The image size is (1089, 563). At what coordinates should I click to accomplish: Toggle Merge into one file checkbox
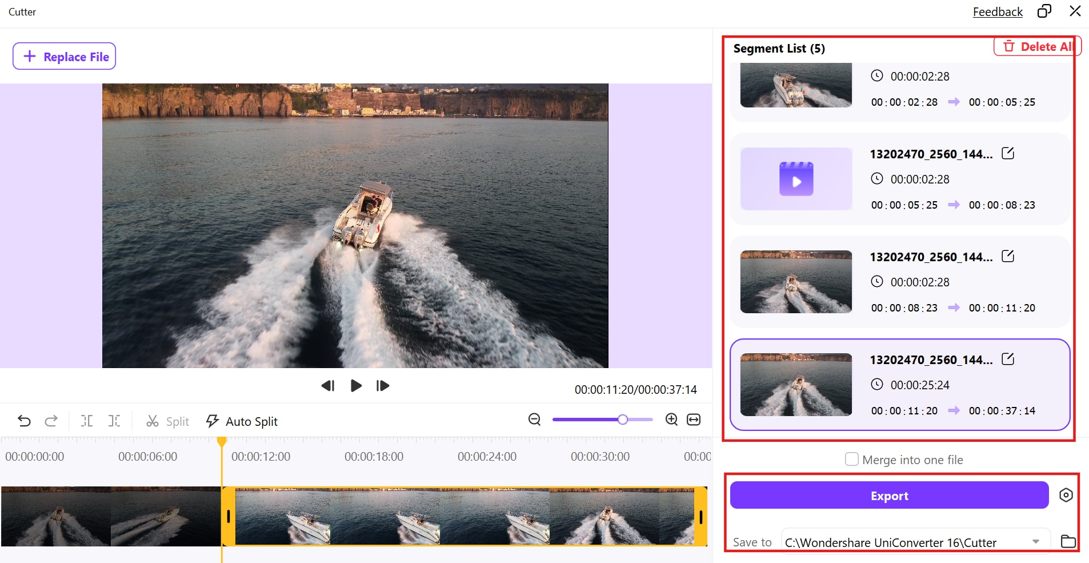click(852, 460)
